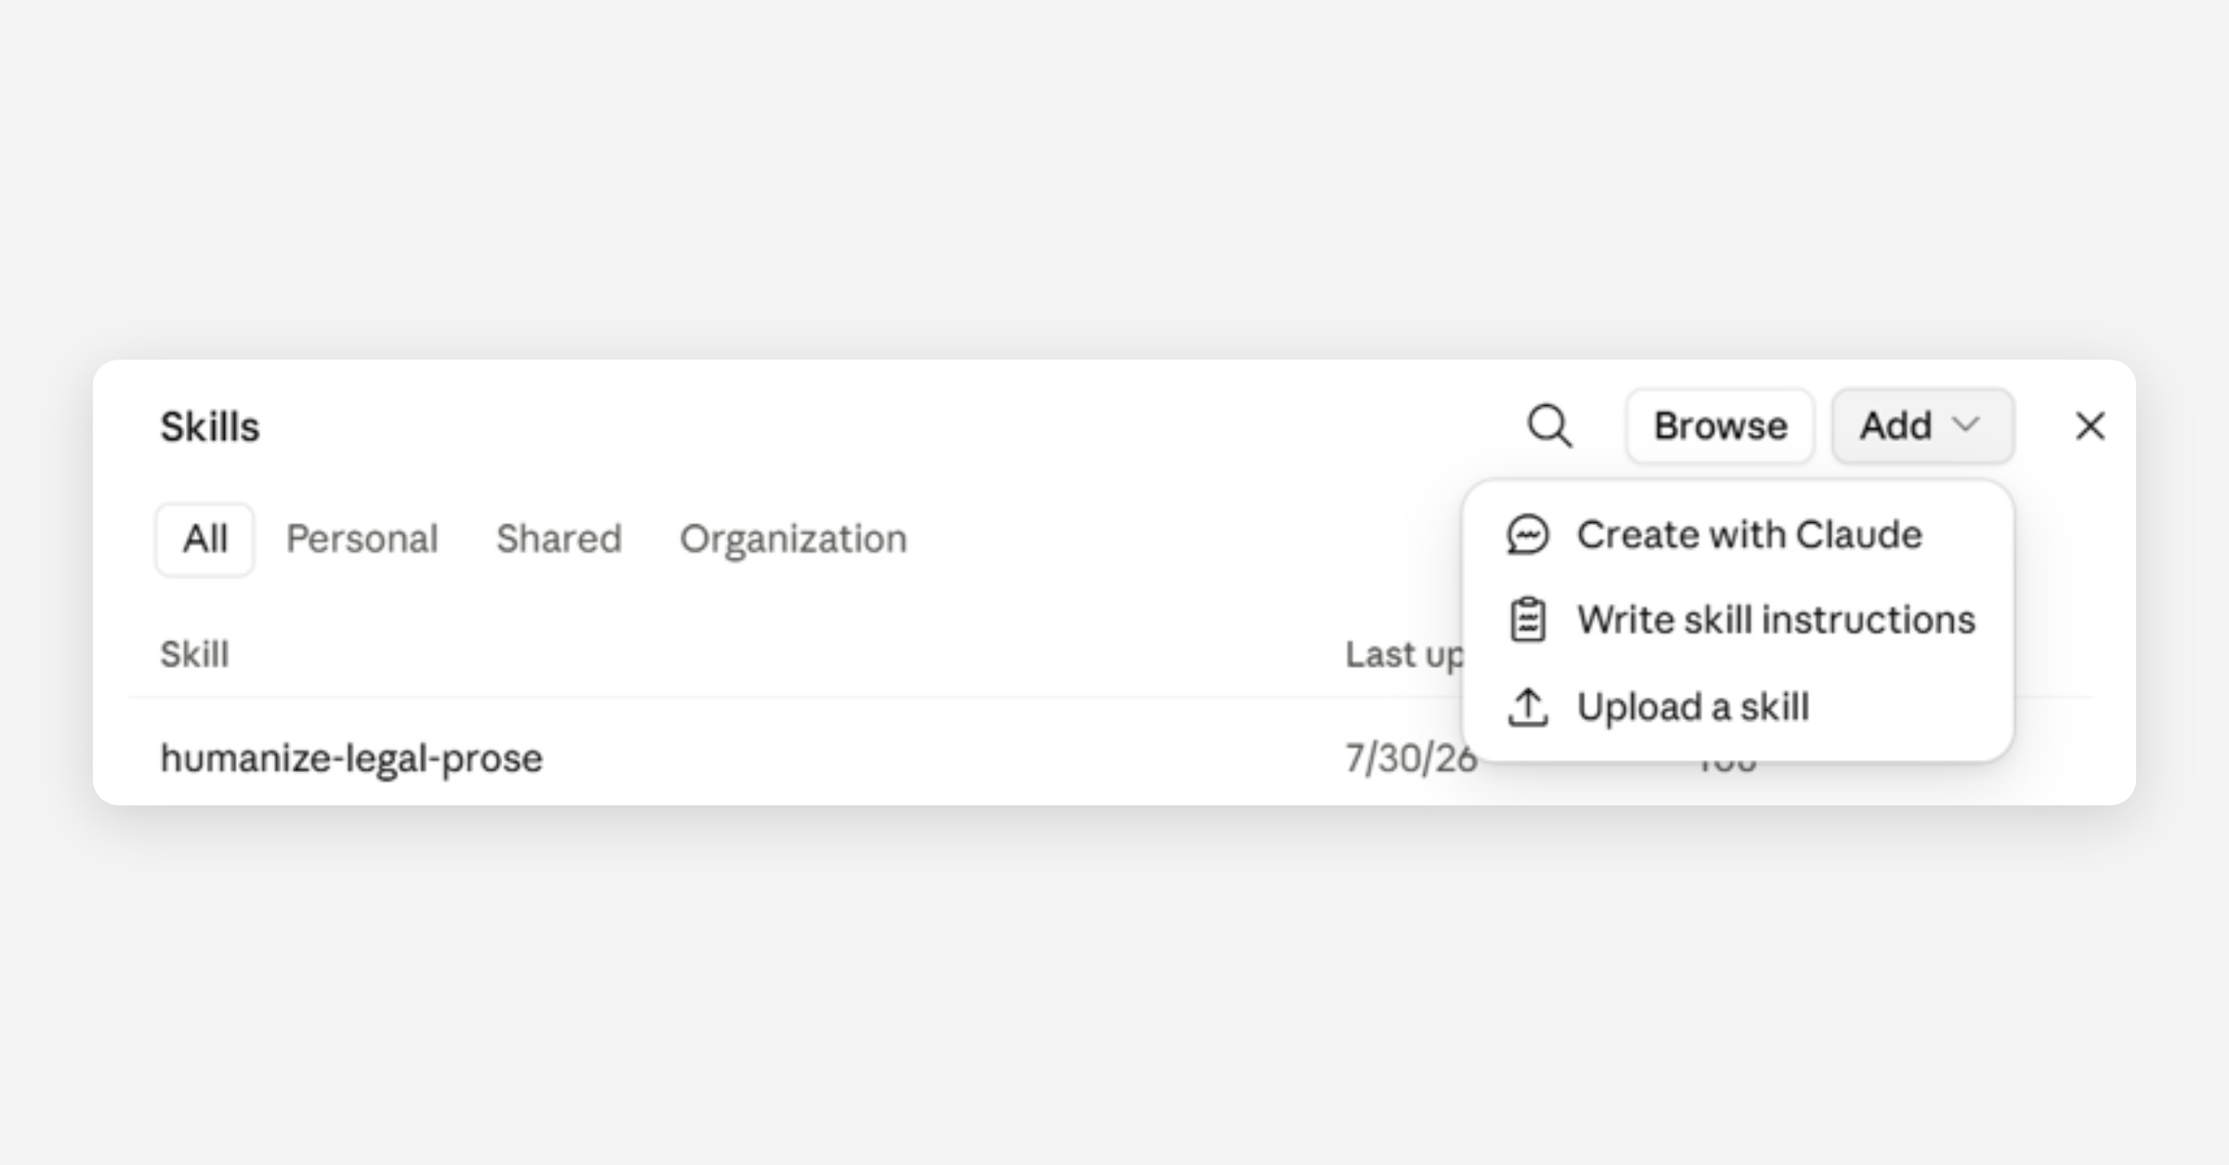The image size is (2229, 1165).
Task: Click the Add button
Action: [1922, 425]
